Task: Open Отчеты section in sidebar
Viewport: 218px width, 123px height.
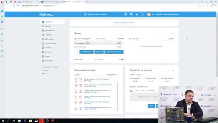Action: click(48, 52)
